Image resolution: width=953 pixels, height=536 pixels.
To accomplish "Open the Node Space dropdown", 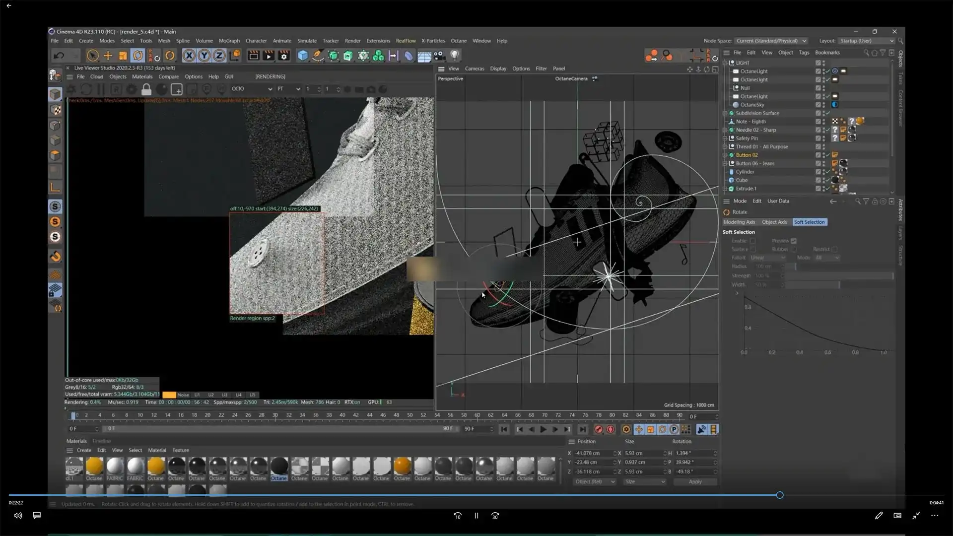I will pos(771,41).
